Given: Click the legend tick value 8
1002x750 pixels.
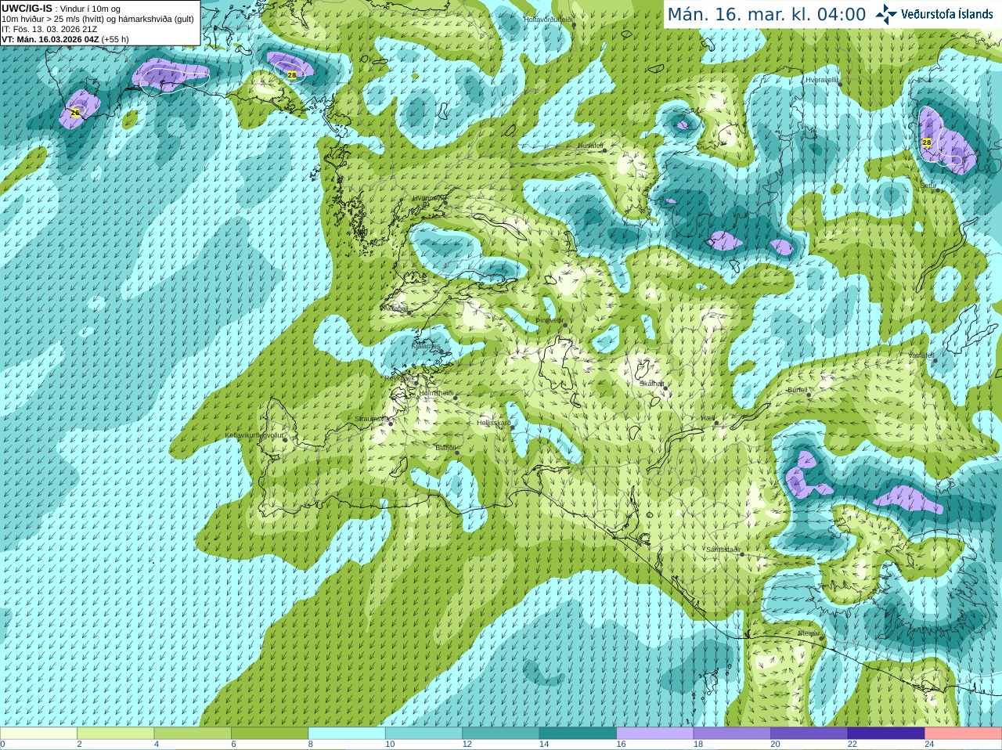Looking at the screenshot, I should point(311,745).
